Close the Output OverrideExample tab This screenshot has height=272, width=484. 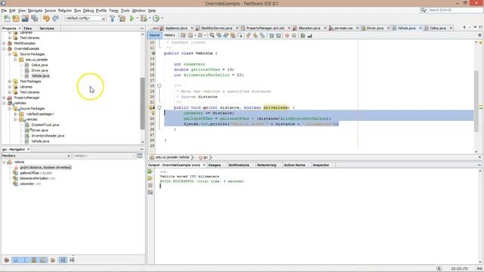(204, 165)
